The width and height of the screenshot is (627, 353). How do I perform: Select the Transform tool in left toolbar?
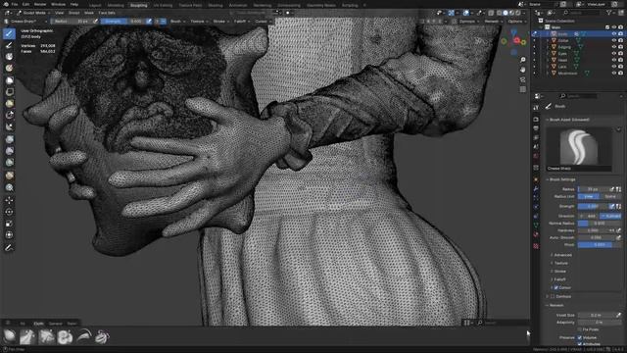[9, 235]
